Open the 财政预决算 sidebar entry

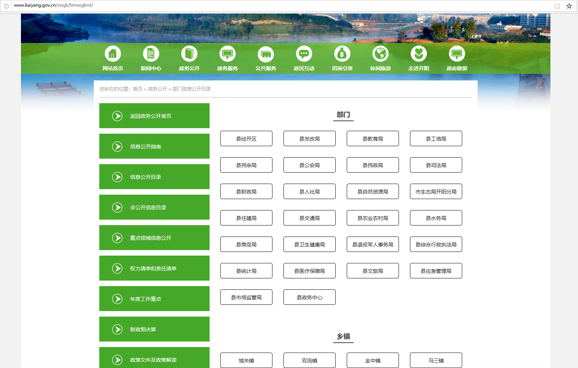point(154,329)
